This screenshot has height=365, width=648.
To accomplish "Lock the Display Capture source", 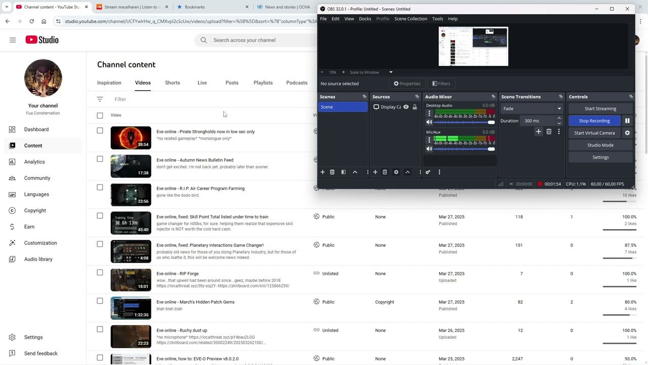I will [415, 107].
